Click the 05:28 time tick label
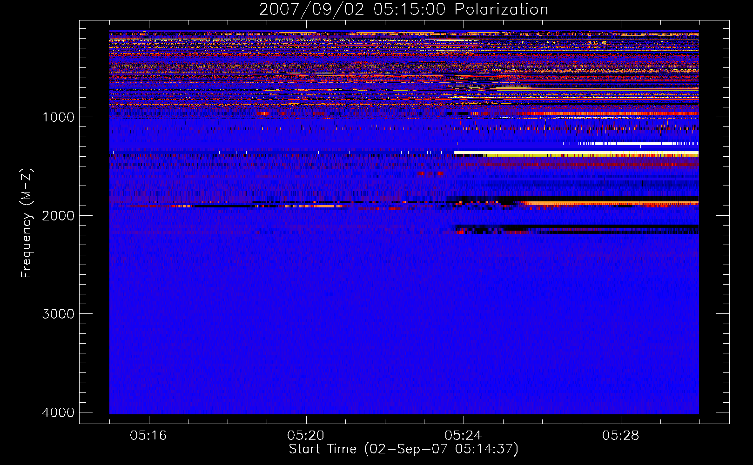 [620, 436]
